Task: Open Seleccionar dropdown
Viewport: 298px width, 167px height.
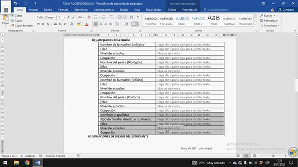Action: click(x=270, y=26)
